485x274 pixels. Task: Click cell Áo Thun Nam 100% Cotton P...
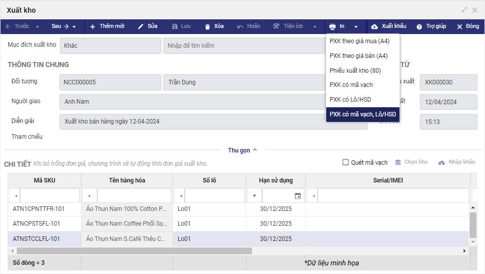pyautogui.click(x=127, y=209)
